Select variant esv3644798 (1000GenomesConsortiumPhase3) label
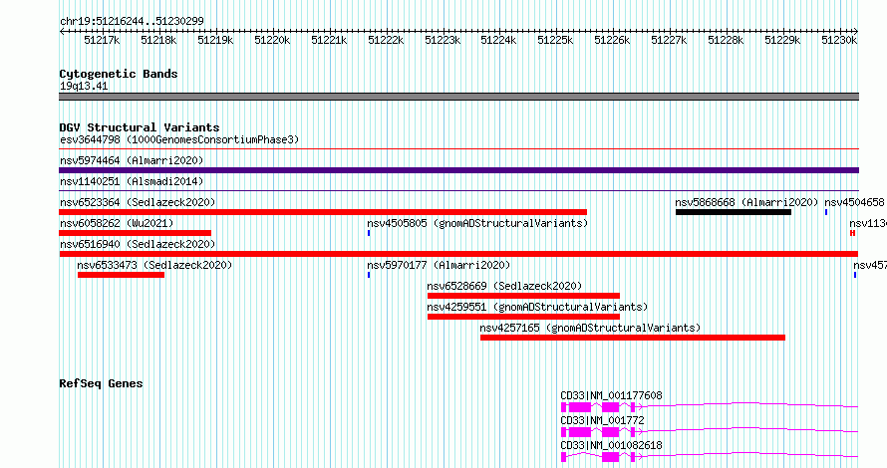 click(x=179, y=139)
